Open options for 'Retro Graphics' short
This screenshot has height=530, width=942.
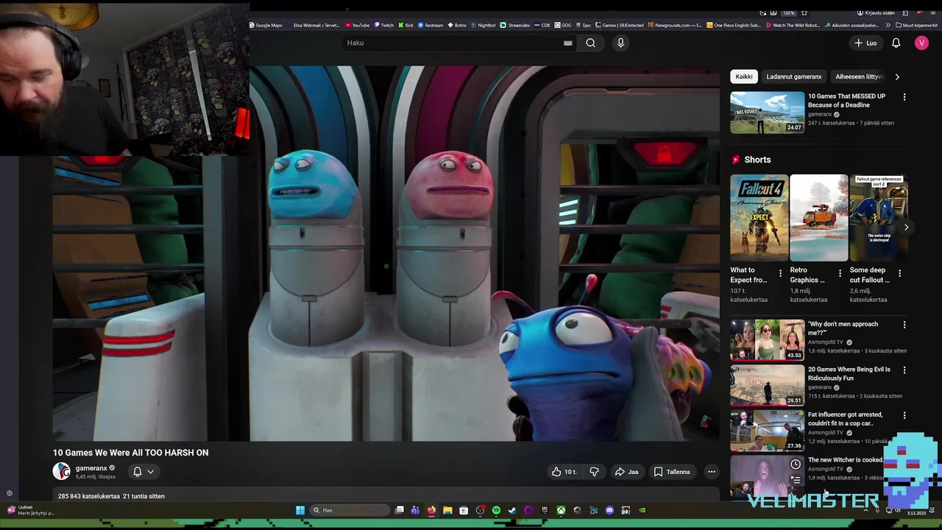pyautogui.click(x=840, y=273)
